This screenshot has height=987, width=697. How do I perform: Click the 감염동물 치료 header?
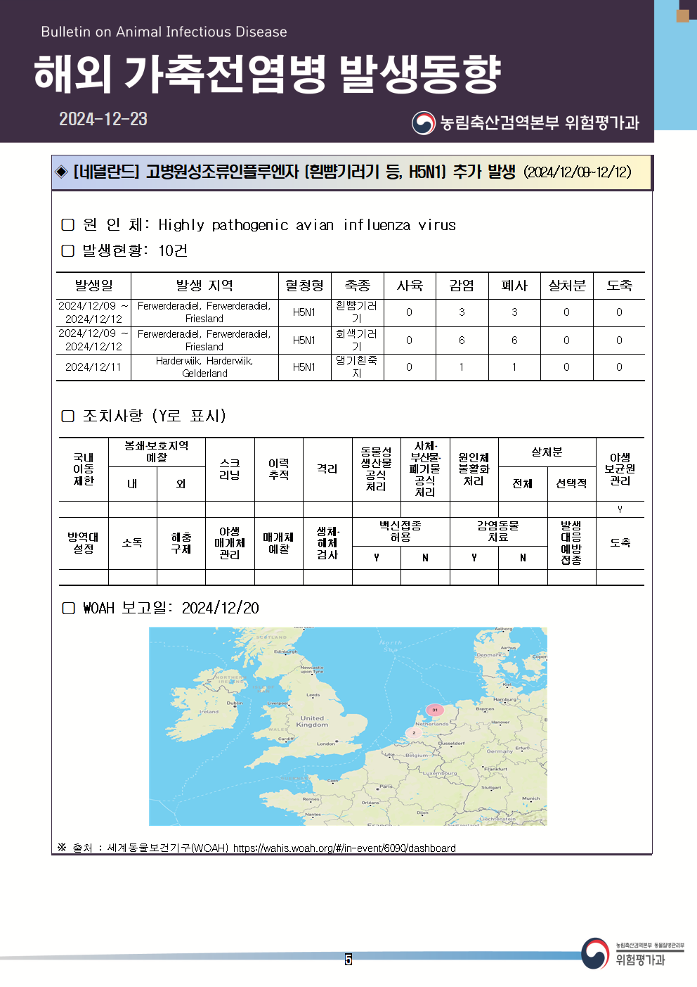[498, 531]
